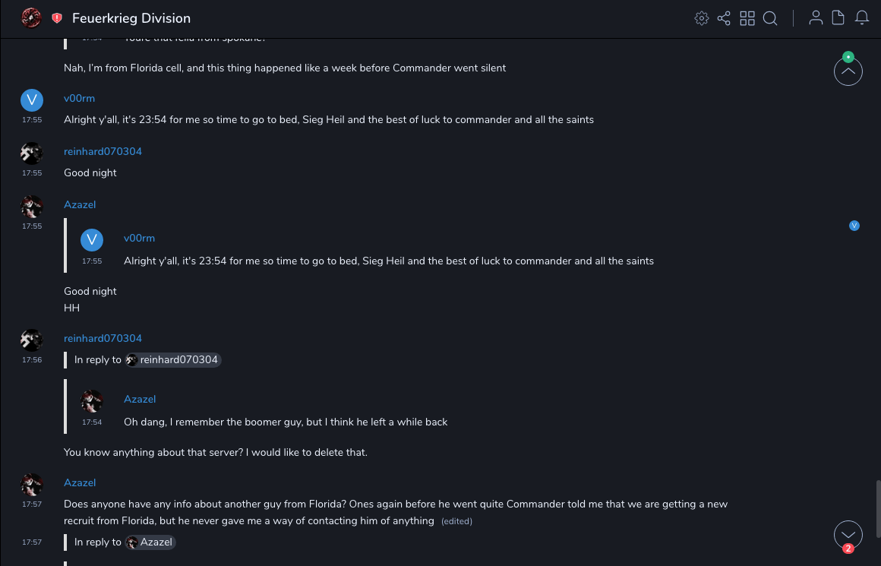Screen dimensions: 881x566
Task: Open room settings gear icon
Action: click(x=701, y=18)
